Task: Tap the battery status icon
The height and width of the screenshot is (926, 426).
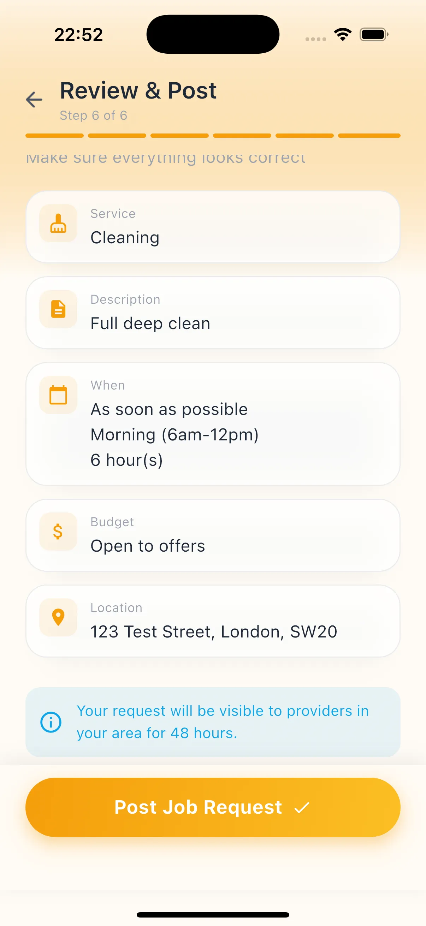Action: coord(374,35)
